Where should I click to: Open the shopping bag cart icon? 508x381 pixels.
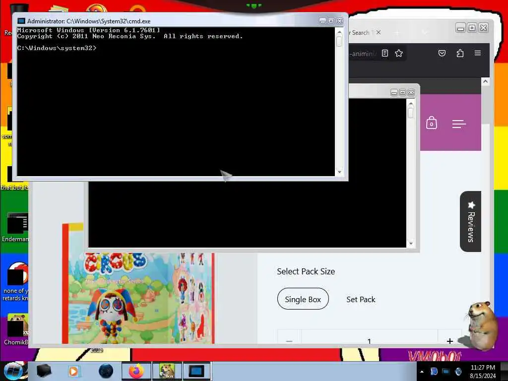coord(431,123)
